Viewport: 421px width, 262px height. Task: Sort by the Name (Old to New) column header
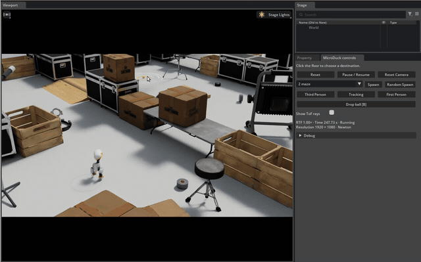click(312, 22)
